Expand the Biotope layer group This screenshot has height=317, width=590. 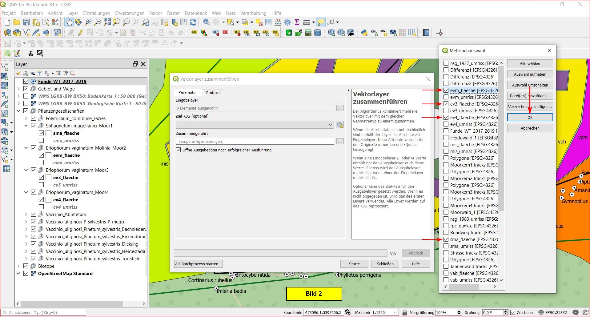[18, 266]
